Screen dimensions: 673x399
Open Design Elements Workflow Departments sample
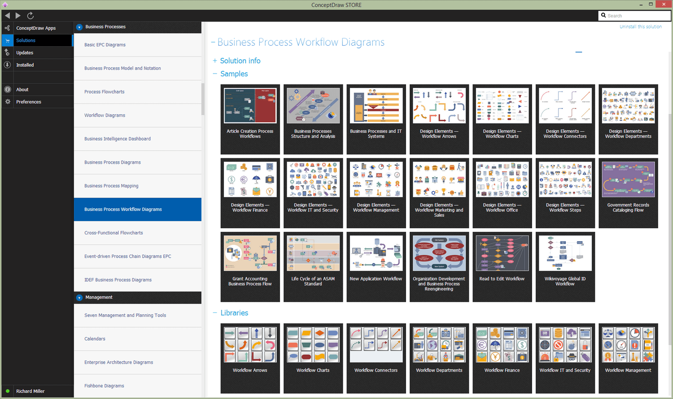coord(628,119)
